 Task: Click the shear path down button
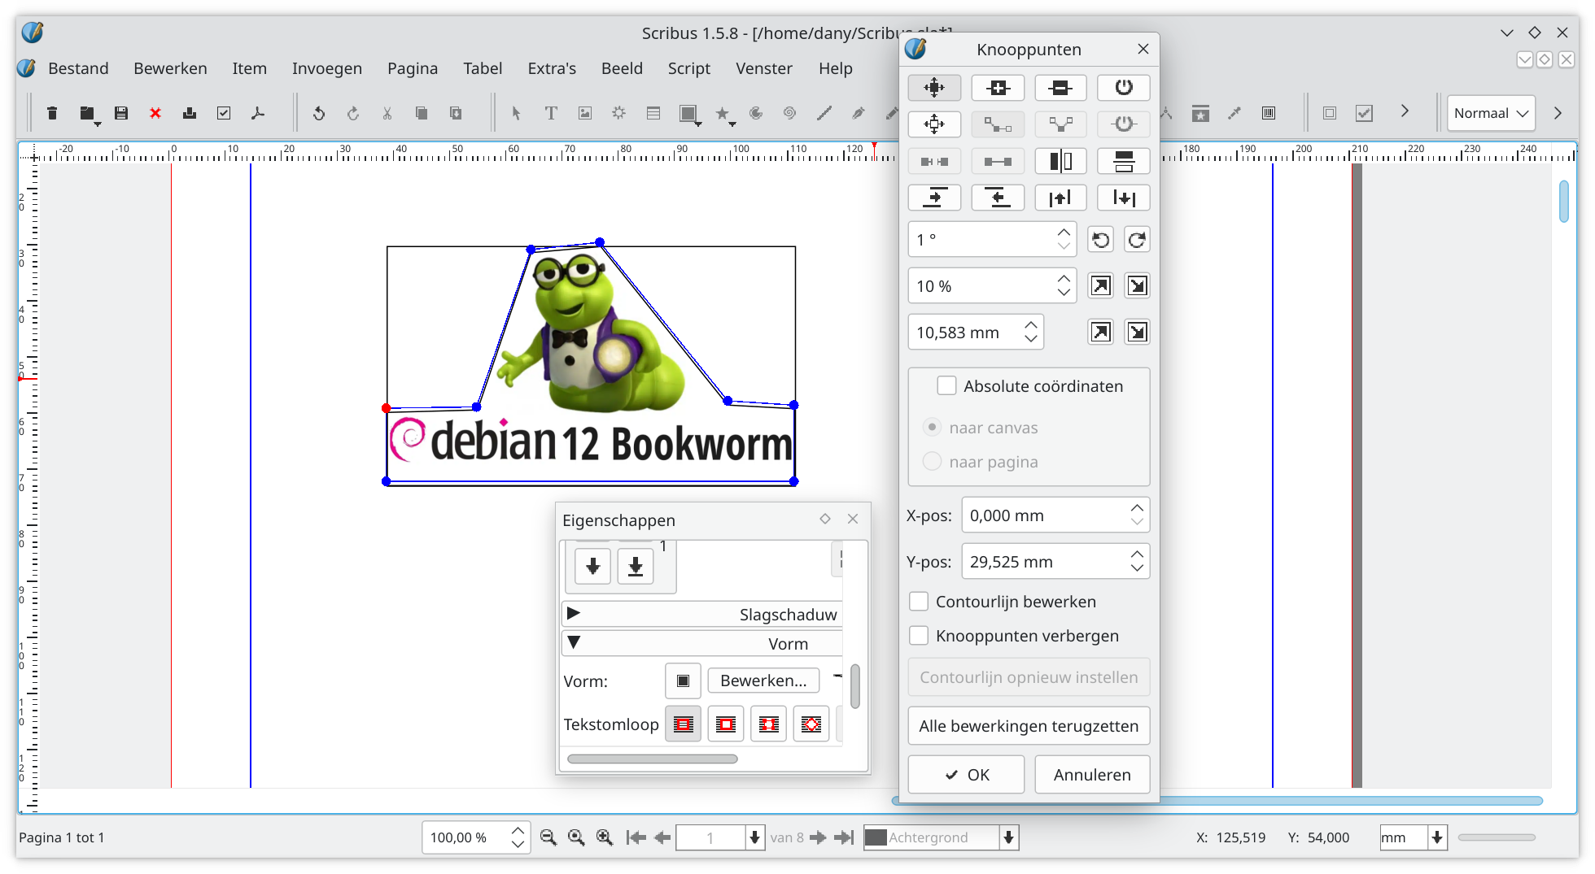[x=1124, y=198]
